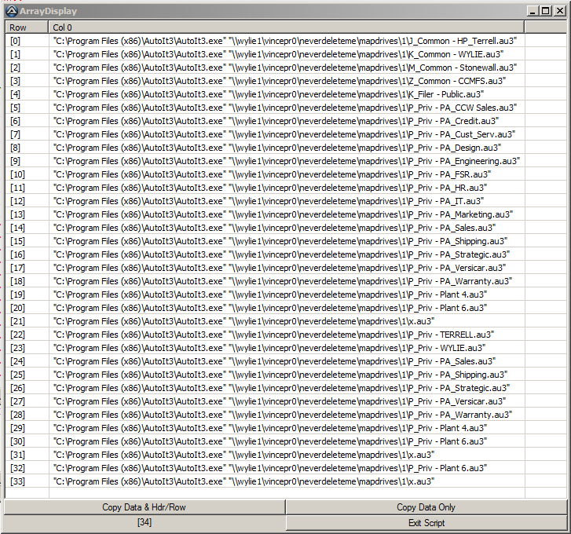Screen dimensions: 571x534
Task: Click the Exit Script button
Action: (x=426, y=523)
